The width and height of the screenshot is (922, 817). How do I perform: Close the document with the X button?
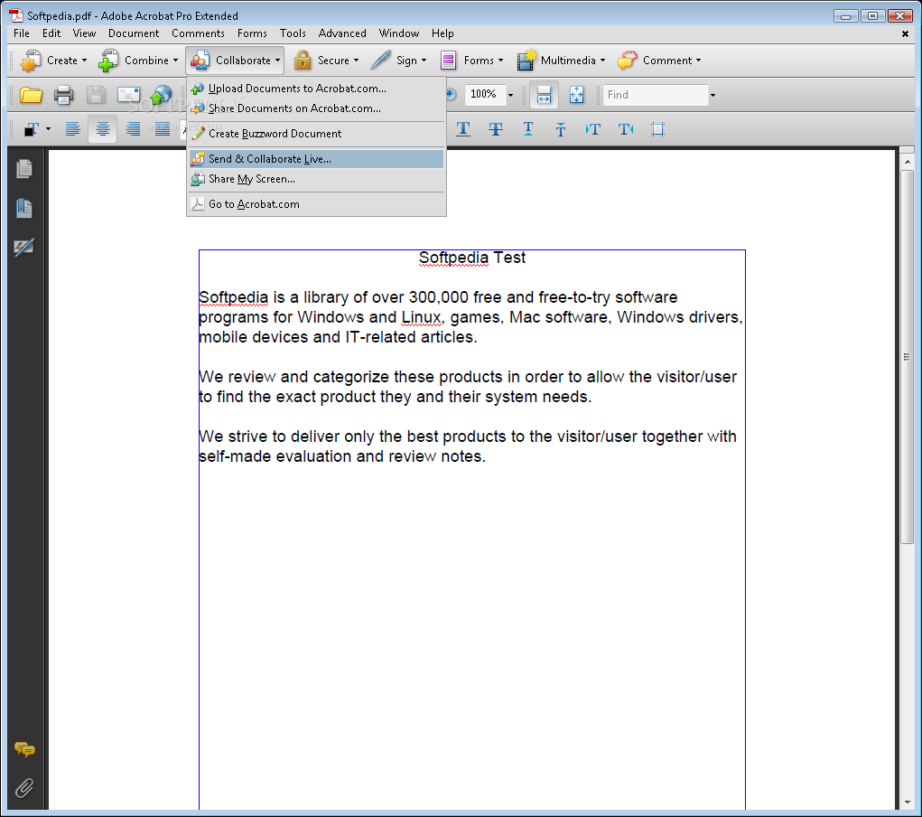click(x=905, y=34)
